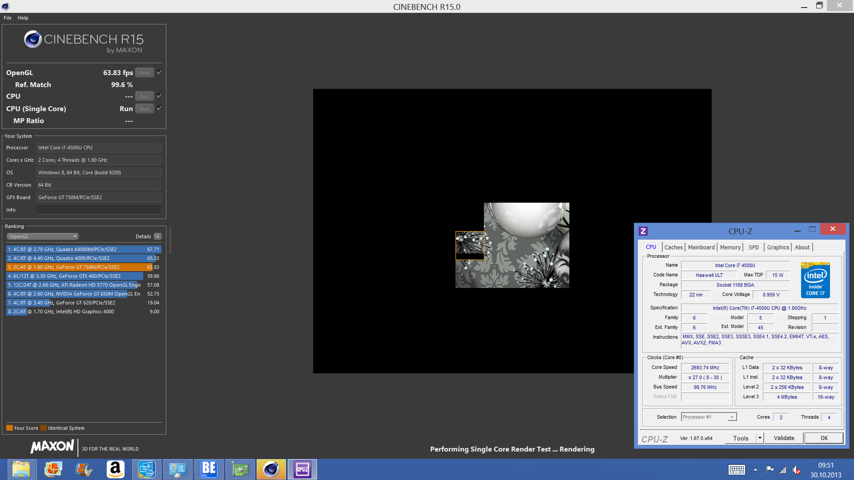Switch to the About tab in CPU-Z
This screenshot has width=854, height=480.
point(802,248)
